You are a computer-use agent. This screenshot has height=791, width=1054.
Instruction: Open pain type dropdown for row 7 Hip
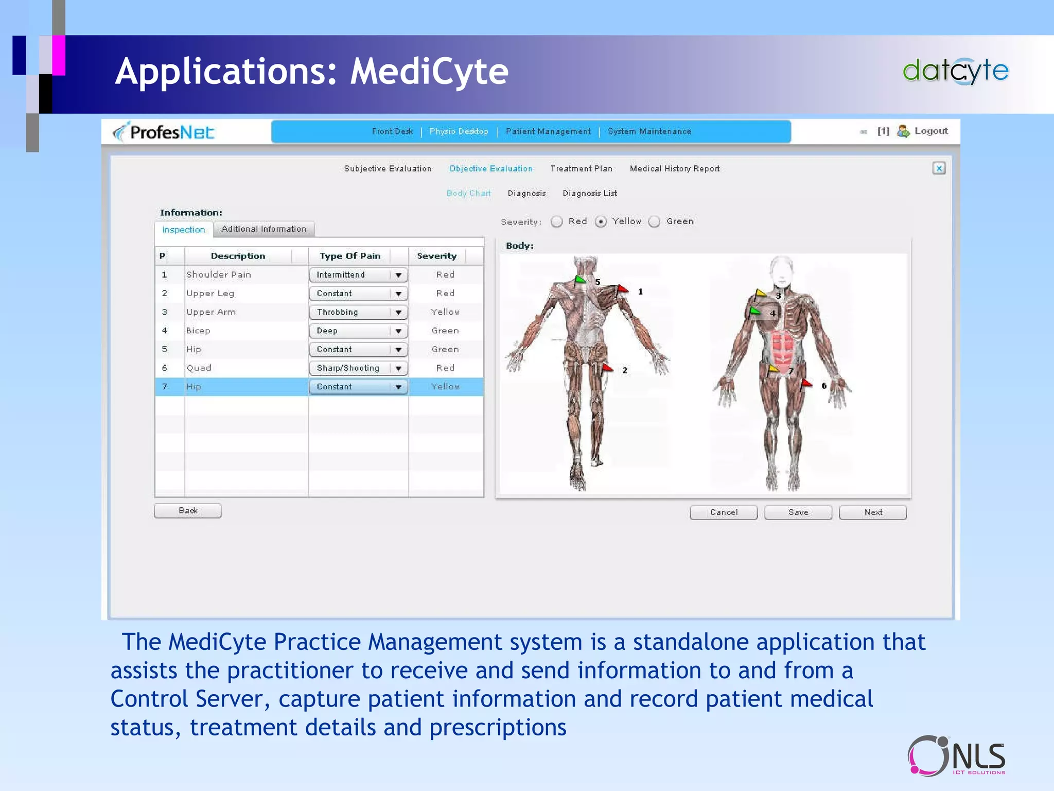coord(359,387)
